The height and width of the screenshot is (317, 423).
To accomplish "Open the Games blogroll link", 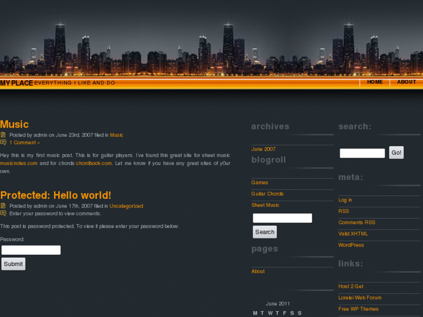I will [260, 183].
